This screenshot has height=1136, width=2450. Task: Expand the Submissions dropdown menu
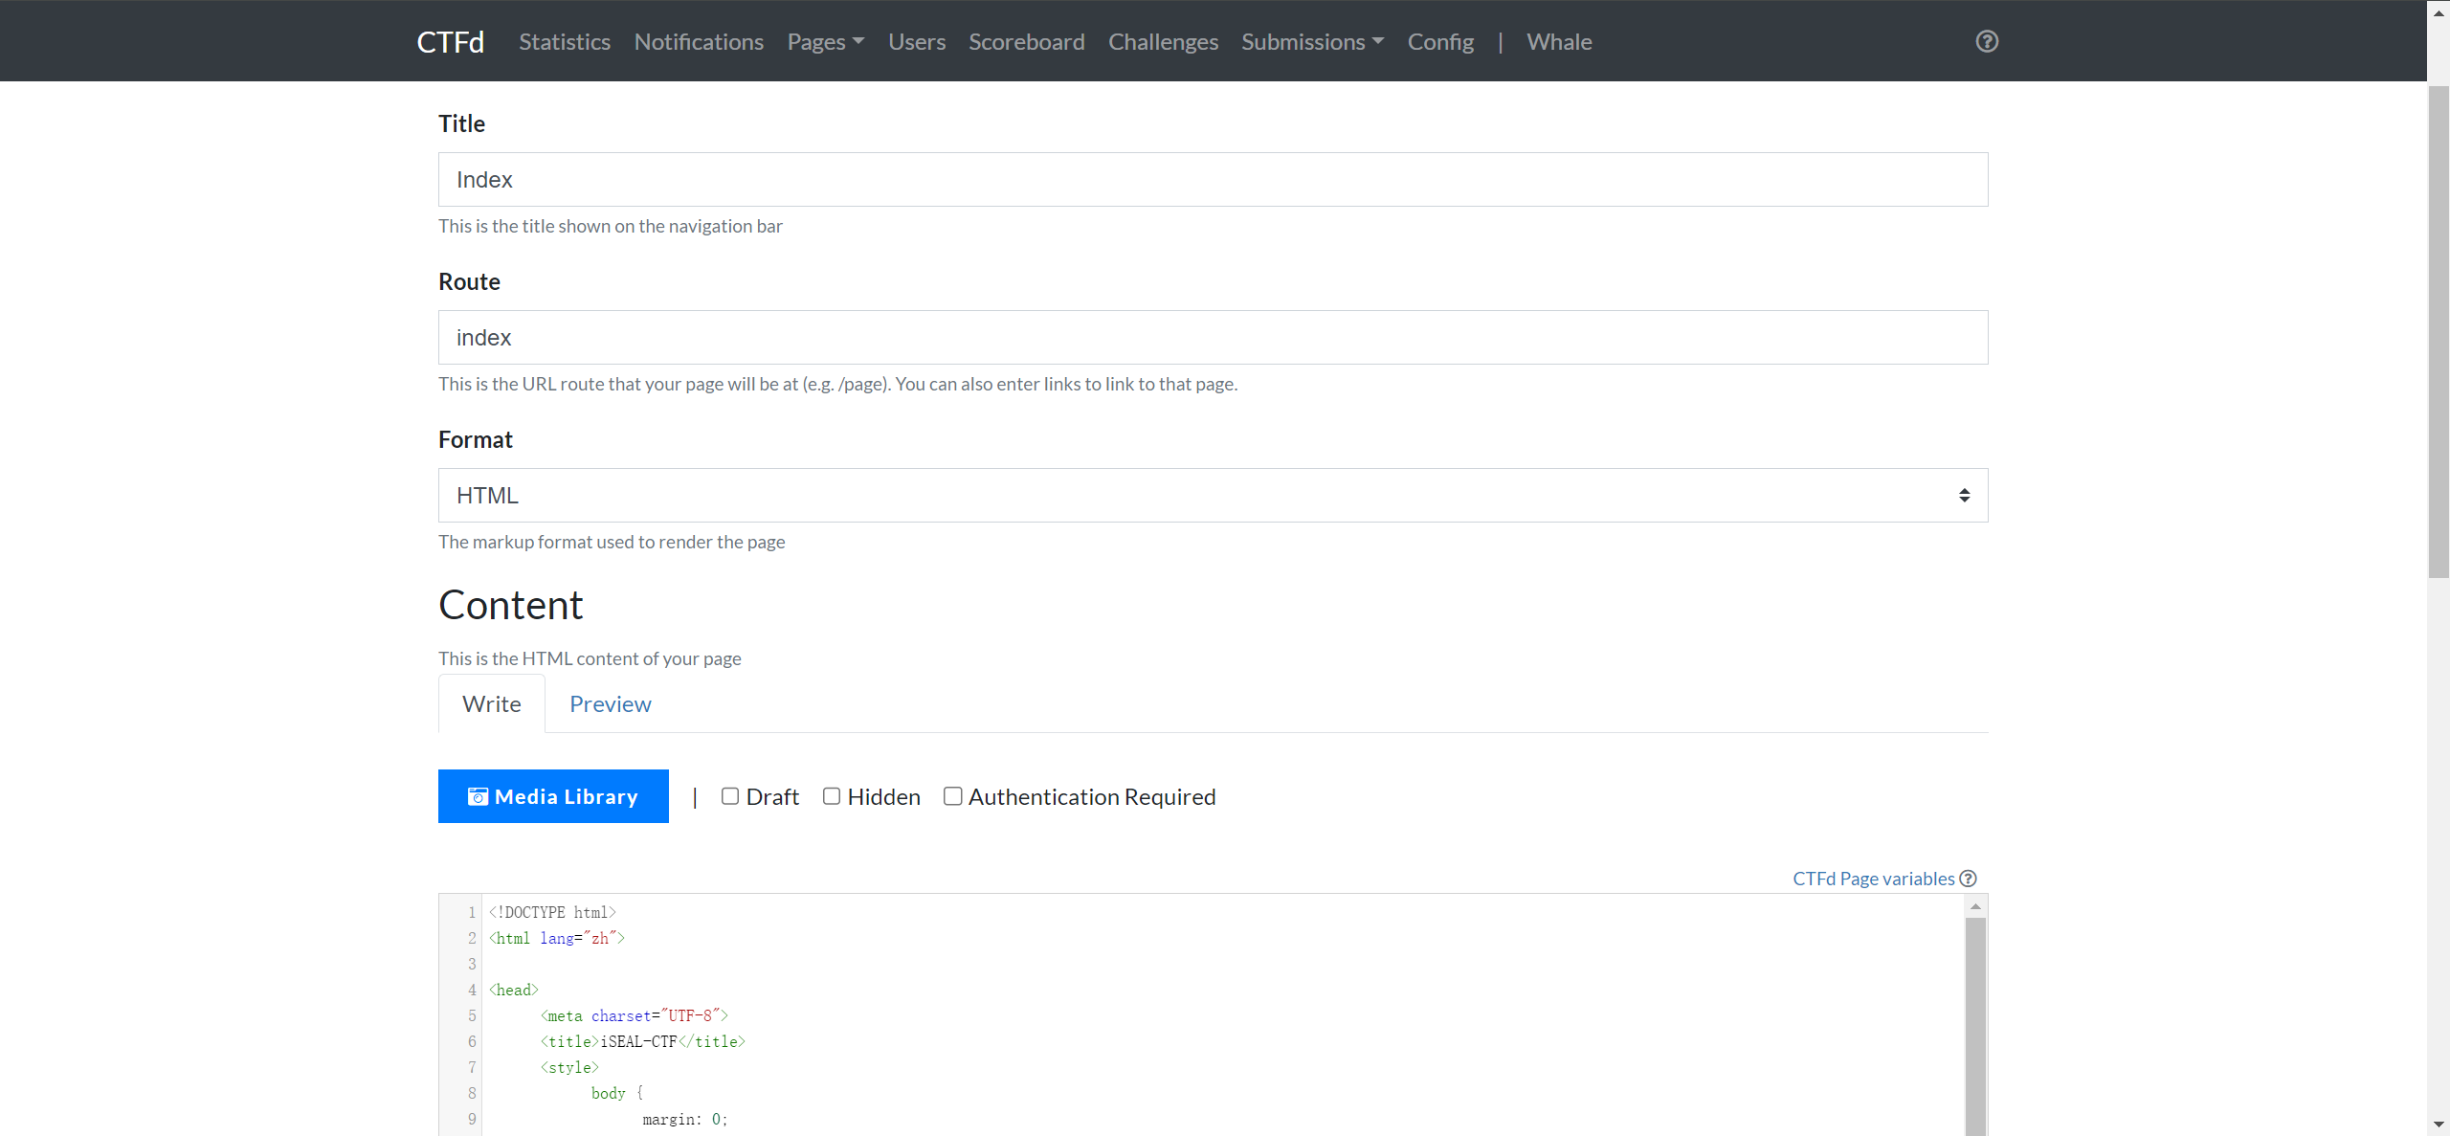click(x=1312, y=41)
